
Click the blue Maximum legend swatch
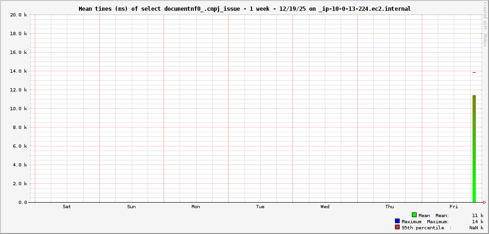coord(397,221)
